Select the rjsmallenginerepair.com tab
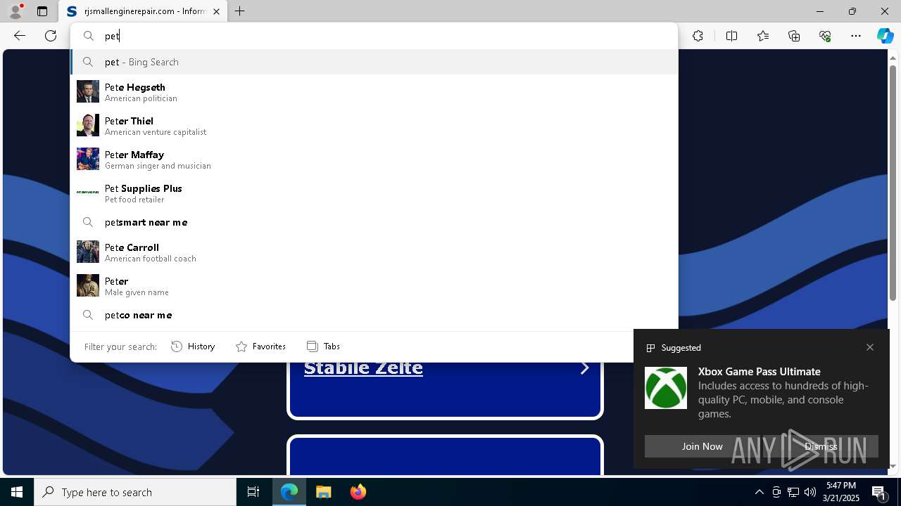The width and height of the screenshot is (901, 506). pos(143,11)
